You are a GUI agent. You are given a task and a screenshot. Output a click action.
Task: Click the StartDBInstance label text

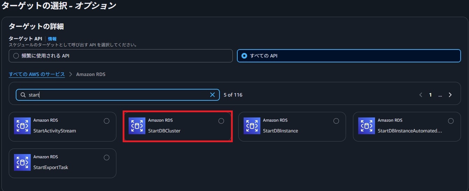point(280,131)
